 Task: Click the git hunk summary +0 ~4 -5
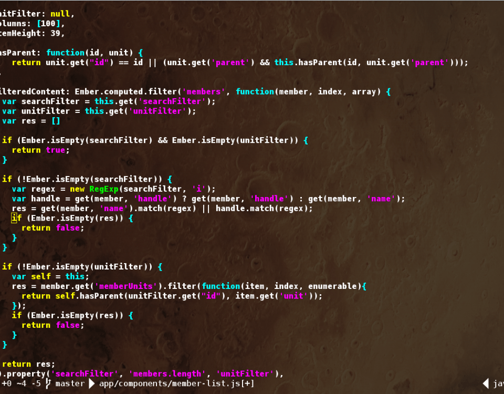[x=21, y=383]
